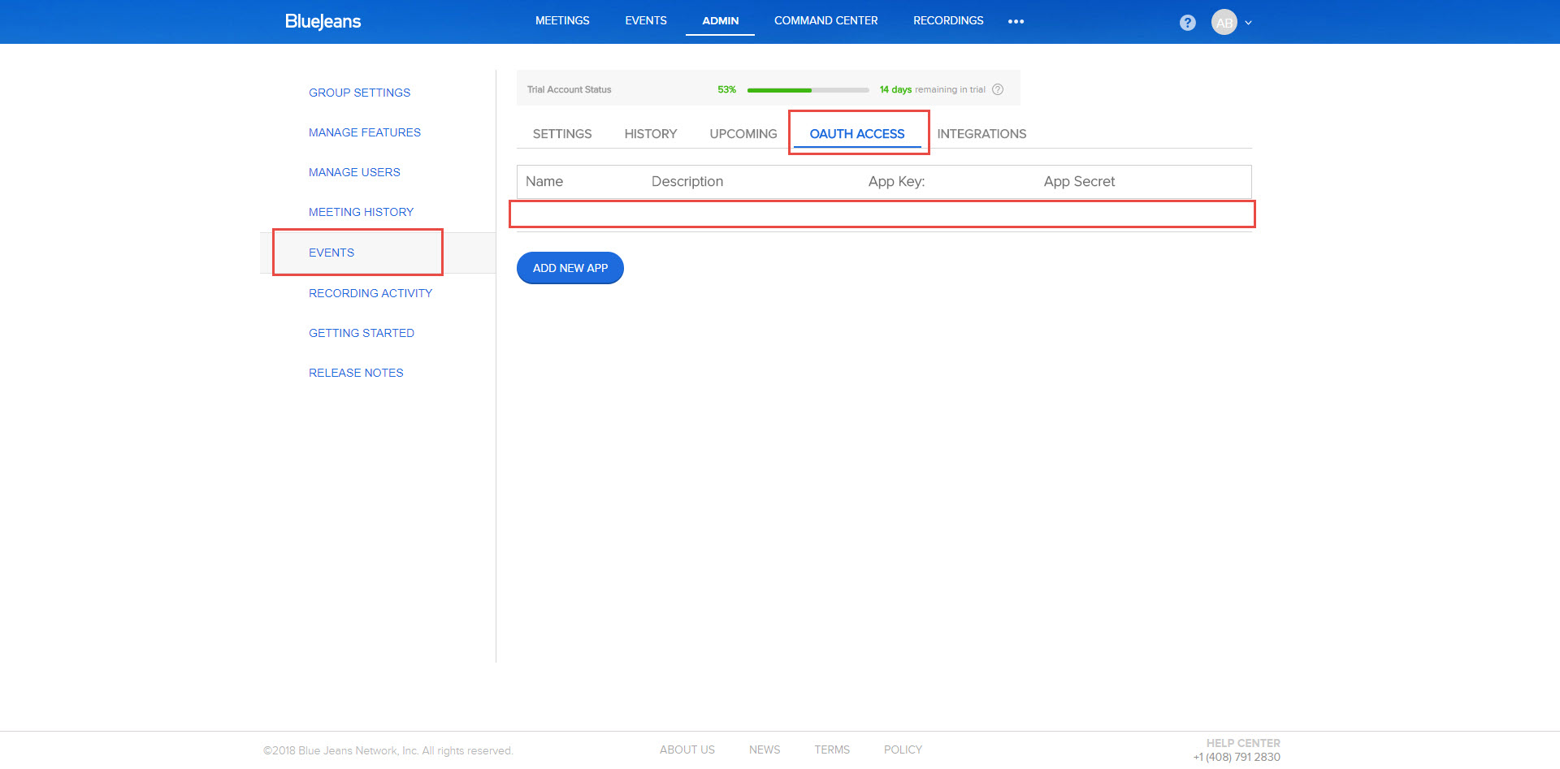This screenshot has width=1560, height=769.
Task: Select the Admin top navigation item
Action: click(721, 20)
